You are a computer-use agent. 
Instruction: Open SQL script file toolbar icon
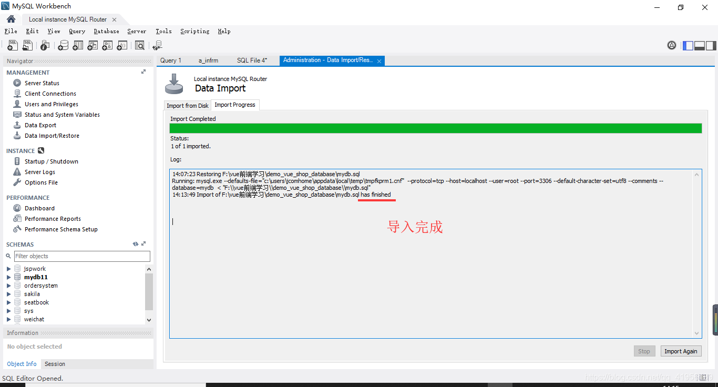coord(27,46)
